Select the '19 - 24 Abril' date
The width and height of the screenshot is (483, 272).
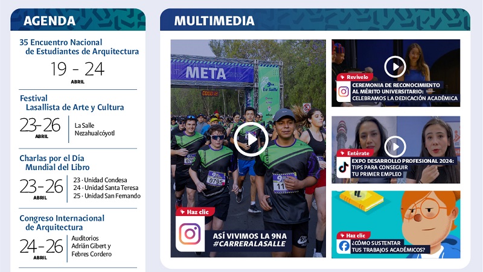77,72
